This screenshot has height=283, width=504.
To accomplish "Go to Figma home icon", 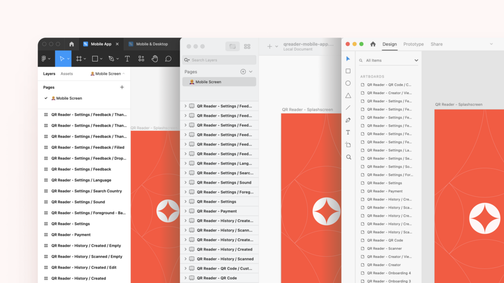I will pos(71,44).
